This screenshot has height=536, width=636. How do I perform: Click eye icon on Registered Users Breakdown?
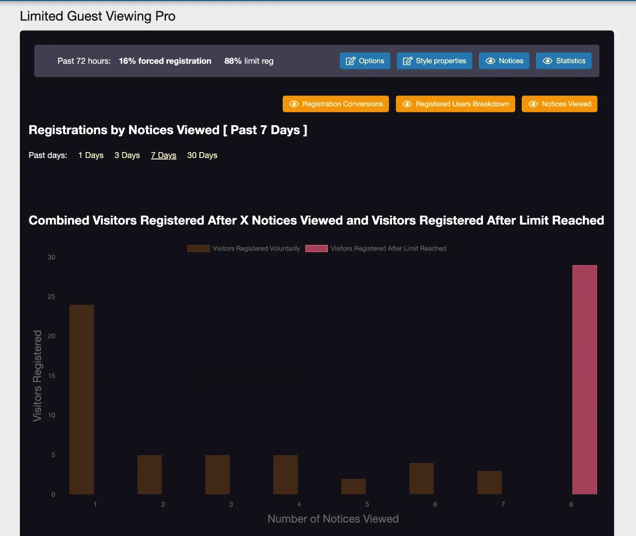407,104
